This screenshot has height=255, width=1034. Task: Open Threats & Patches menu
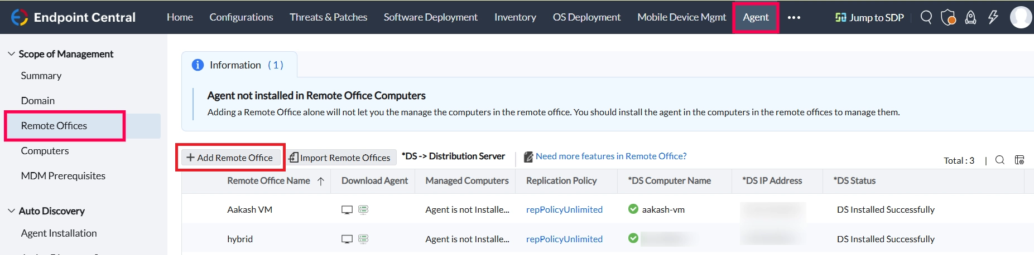(x=328, y=17)
